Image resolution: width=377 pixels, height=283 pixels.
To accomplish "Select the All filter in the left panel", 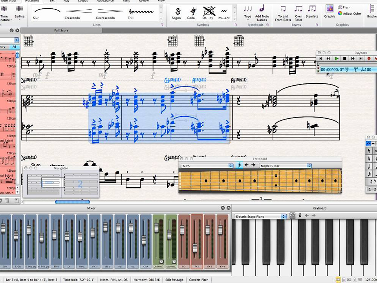I will point(15,47).
